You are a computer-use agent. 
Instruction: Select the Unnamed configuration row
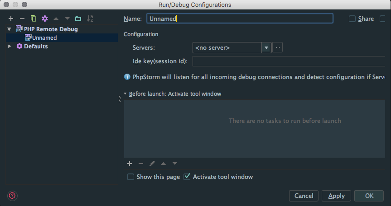(x=62, y=38)
